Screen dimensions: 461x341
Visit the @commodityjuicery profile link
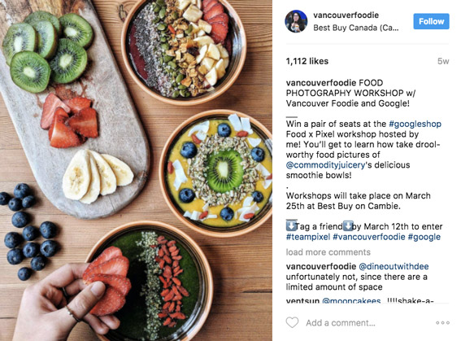[325, 165]
